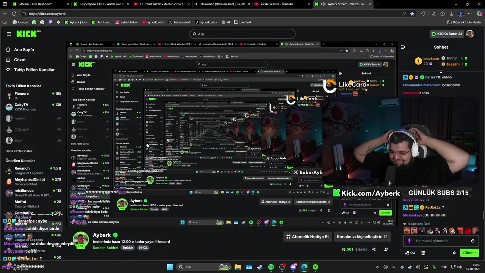This screenshot has height=273, width=485.
Task: Click the KICK logo
Action: tap(28, 34)
